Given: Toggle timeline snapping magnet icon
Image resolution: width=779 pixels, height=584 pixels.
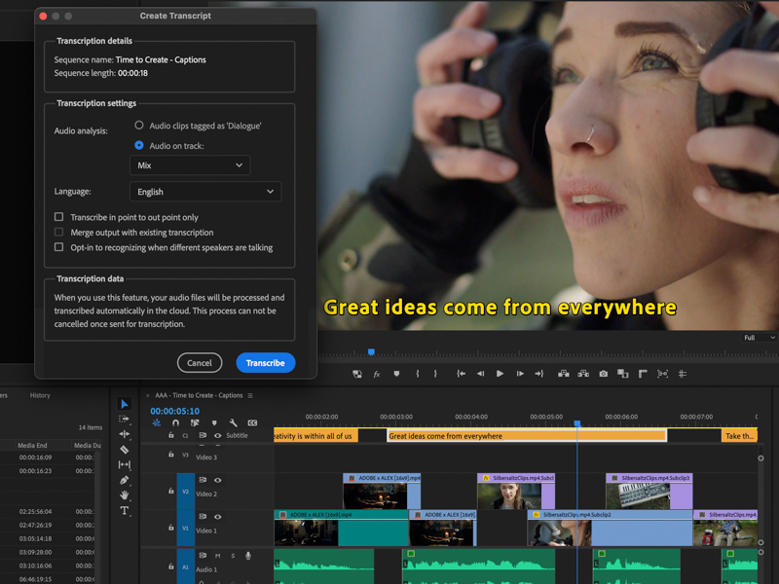Looking at the screenshot, I should 175,423.
